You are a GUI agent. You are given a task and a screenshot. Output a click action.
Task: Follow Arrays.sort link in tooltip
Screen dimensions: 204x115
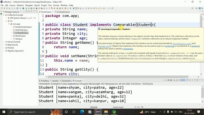tap(105, 46)
